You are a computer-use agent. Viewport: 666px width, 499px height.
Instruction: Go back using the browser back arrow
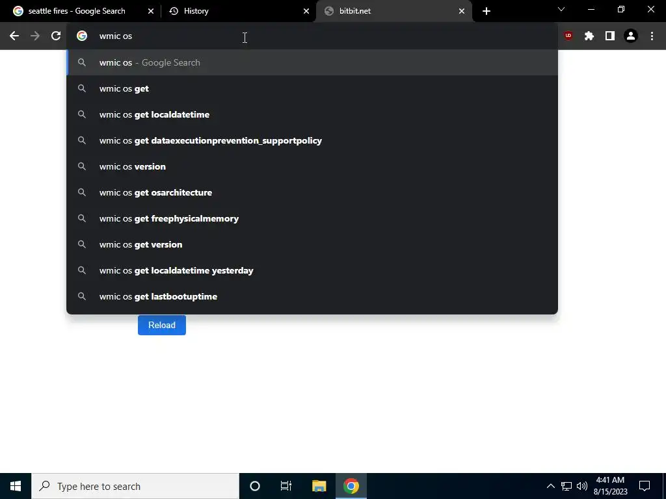pyautogui.click(x=14, y=36)
